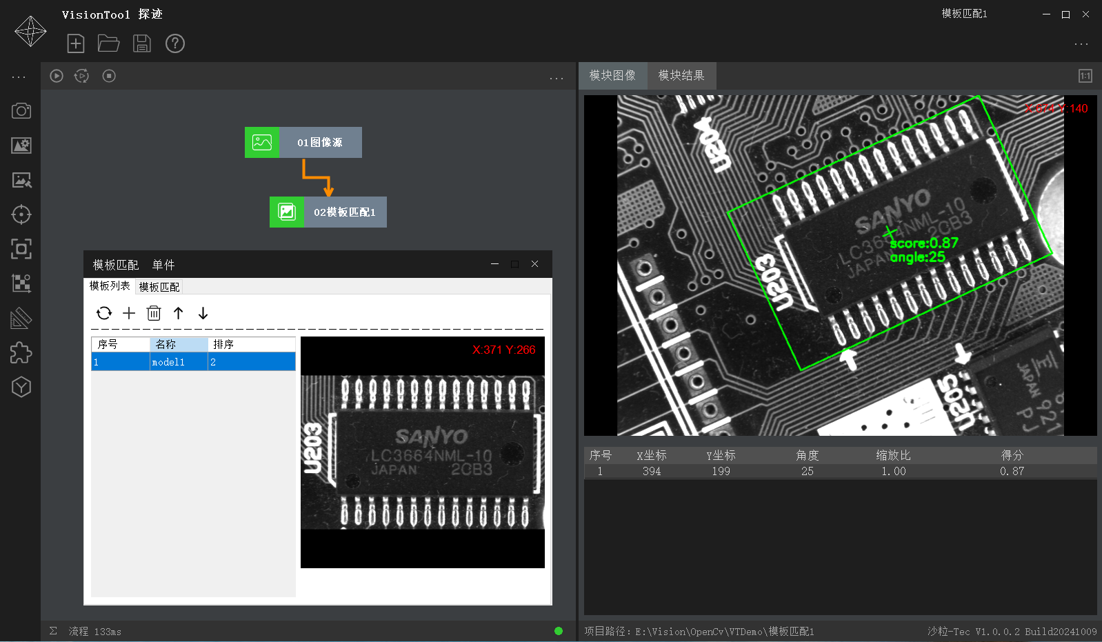Refresh the template list icon
The width and height of the screenshot is (1102, 642).
point(104,313)
